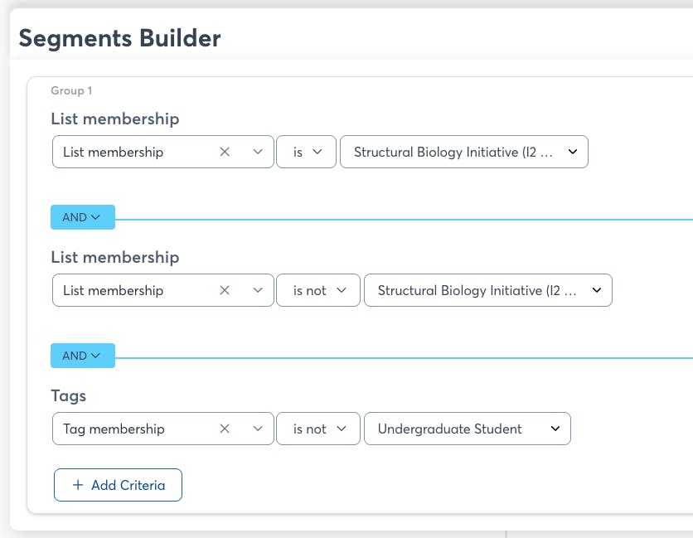The image size is (693, 538).
Task: Click the second List membership field text
Action: 114,291
